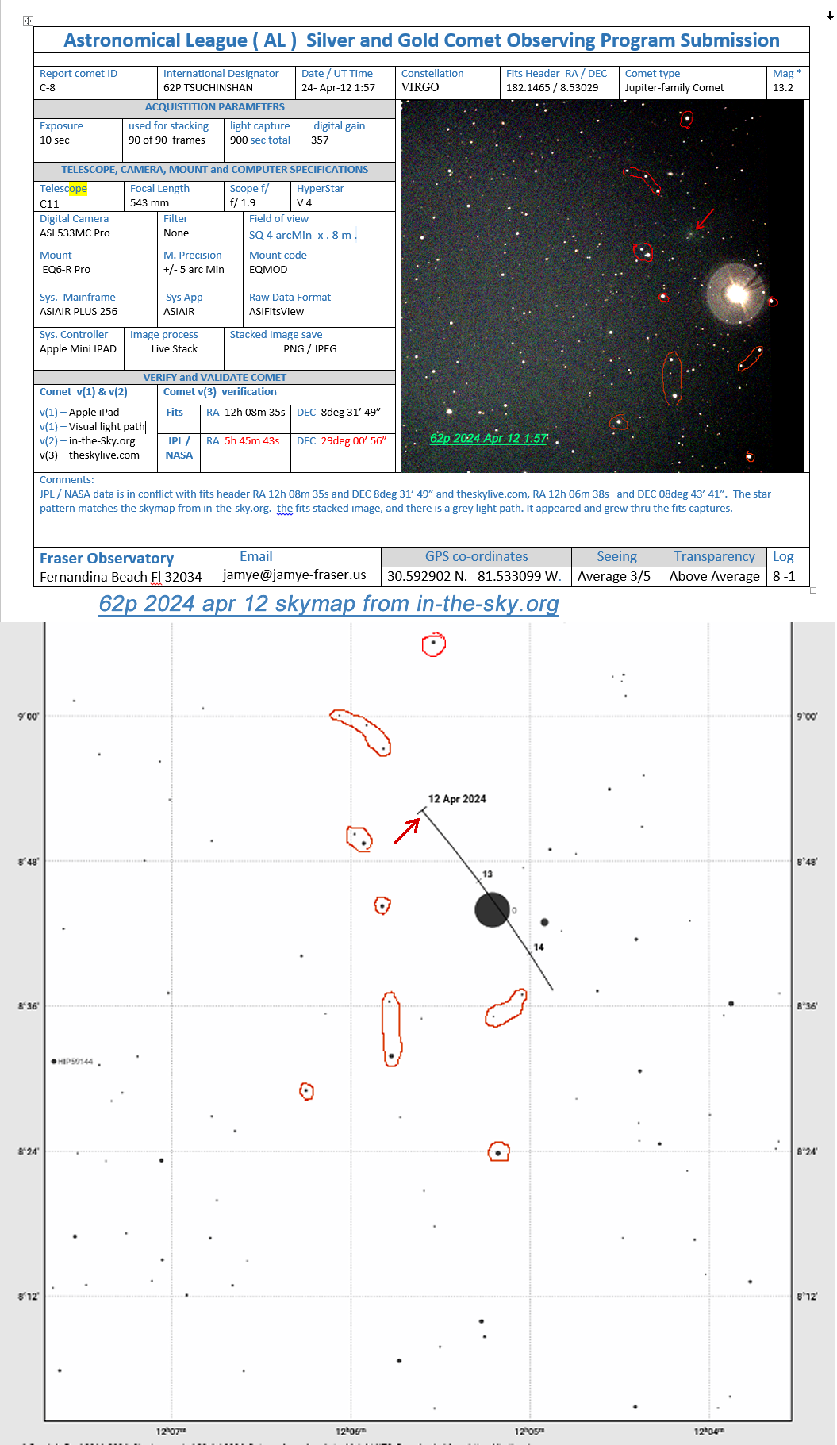The height and width of the screenshot is (1445, 837).
Task: Click the '13' marker on the comet path
Action: (x=487, y=874)
